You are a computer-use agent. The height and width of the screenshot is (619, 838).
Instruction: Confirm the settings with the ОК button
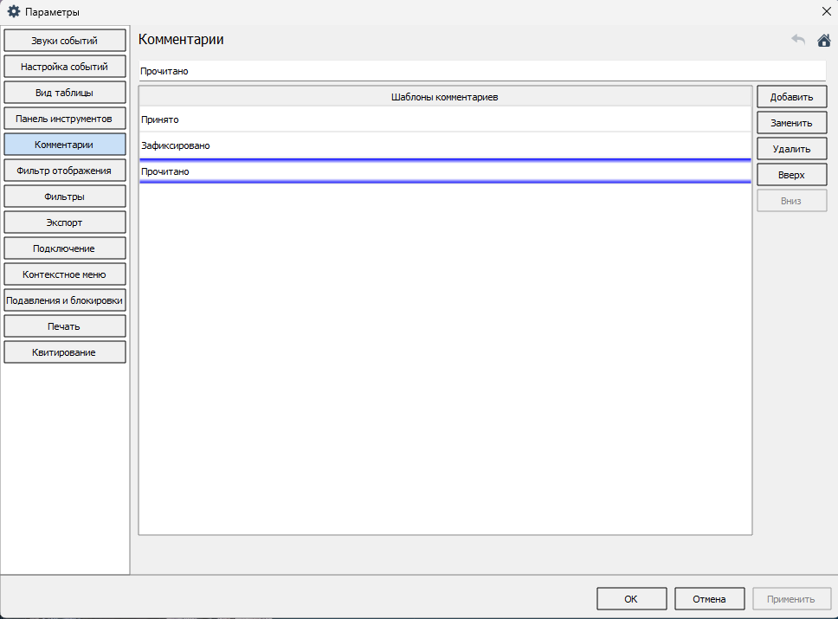(x=631, y=599)
